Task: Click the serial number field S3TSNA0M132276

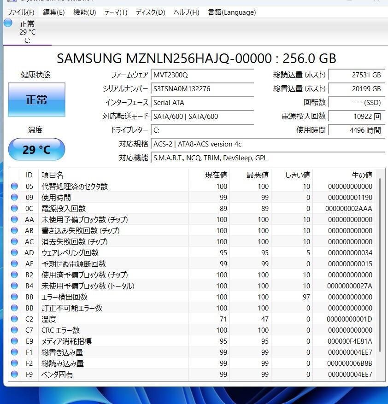Action: click(x=202, y=89)
